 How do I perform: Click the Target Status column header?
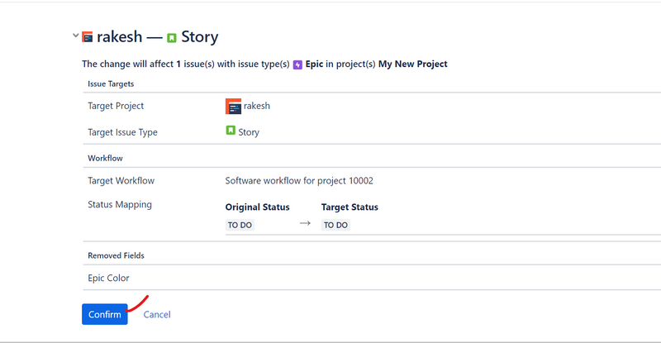[x=350, y=207]
